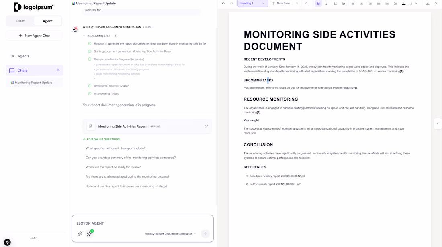Align text left
The image size is (442, 247).
coord(353,3)
